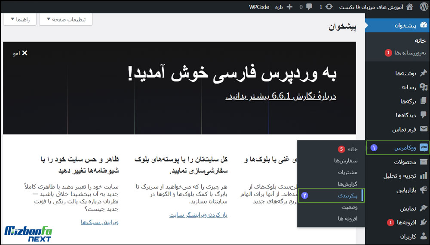Image resolution: width=430 pixels, height=245 pixels.
Task: Open the دربارهٔ نگارش 6.6.1 بیشتر بدانید link
Action: (x=281, y=96)
